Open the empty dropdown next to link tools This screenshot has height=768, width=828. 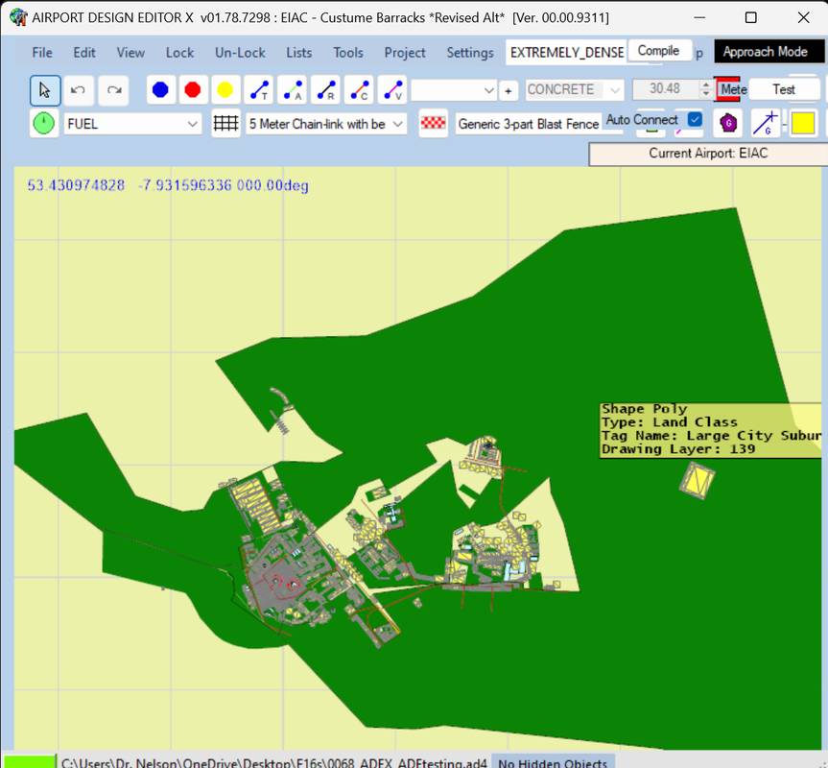click(454, 90)
